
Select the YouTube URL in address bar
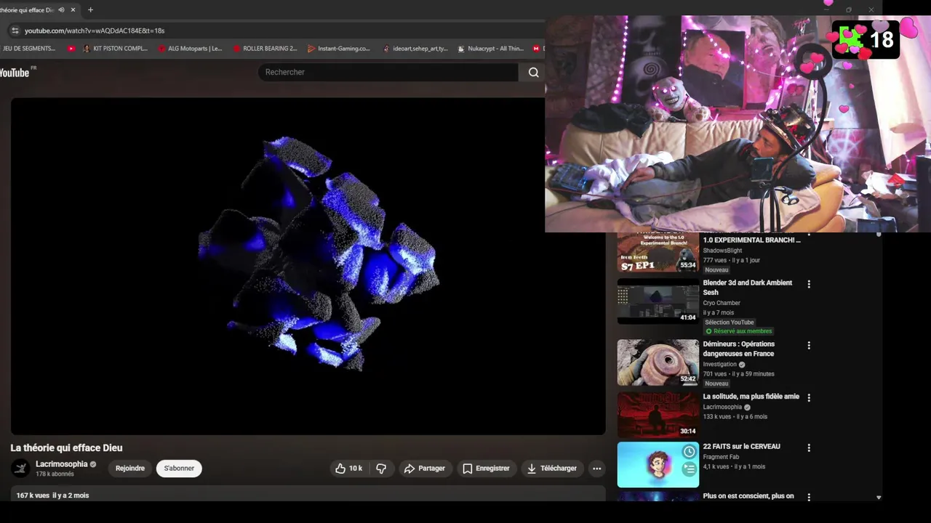tap(95, 31)
